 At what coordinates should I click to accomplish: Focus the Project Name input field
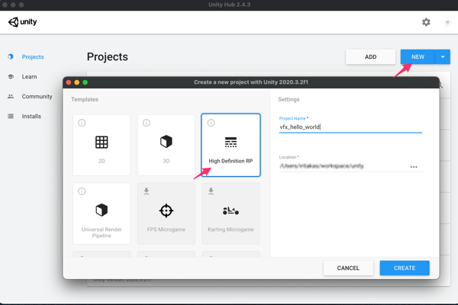coord(350,127)
